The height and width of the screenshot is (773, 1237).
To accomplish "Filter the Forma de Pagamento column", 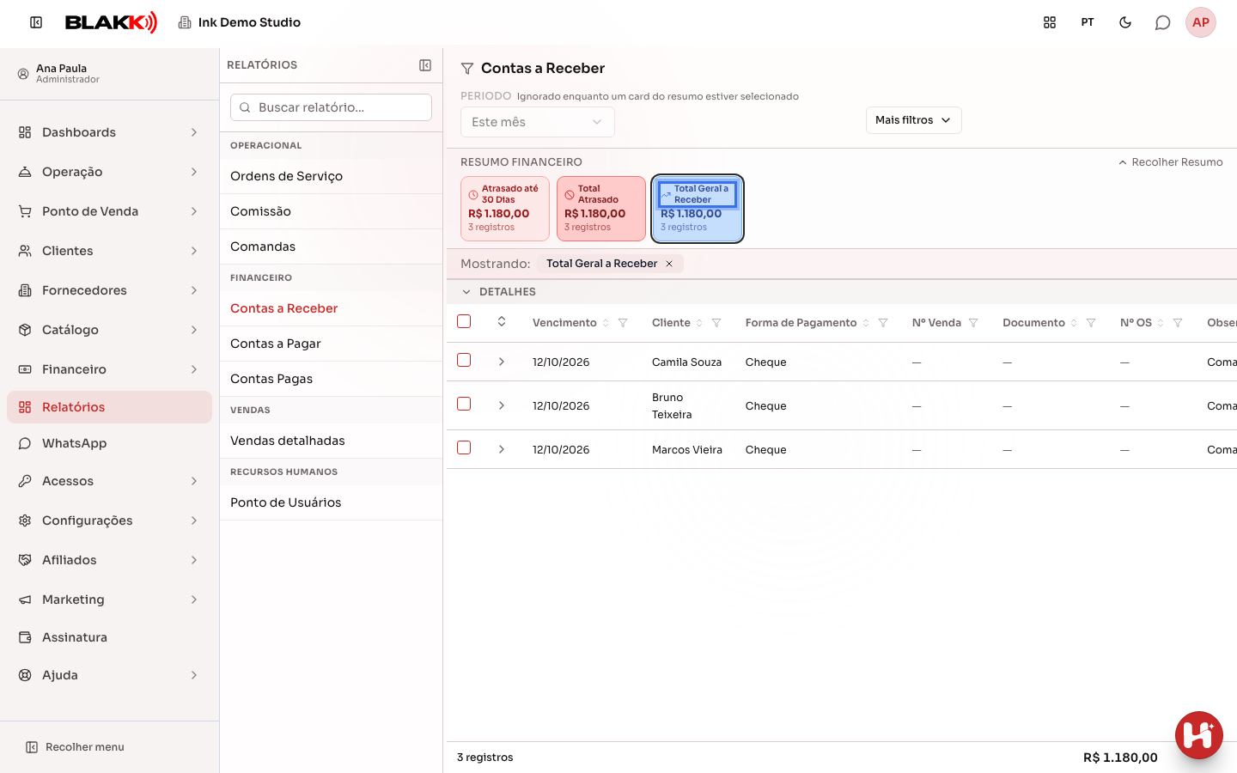I will tap(883, 323).
